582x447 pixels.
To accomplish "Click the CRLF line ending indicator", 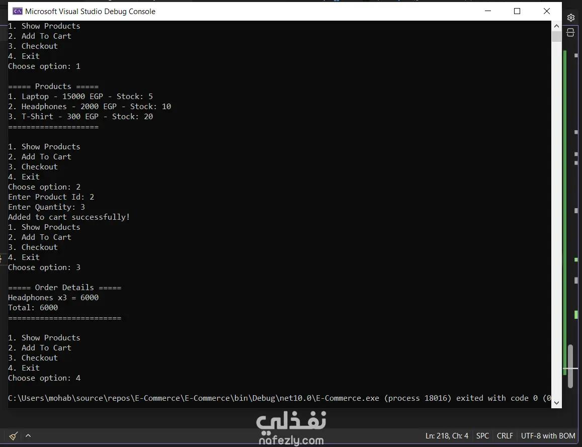I will click(505, 436).
